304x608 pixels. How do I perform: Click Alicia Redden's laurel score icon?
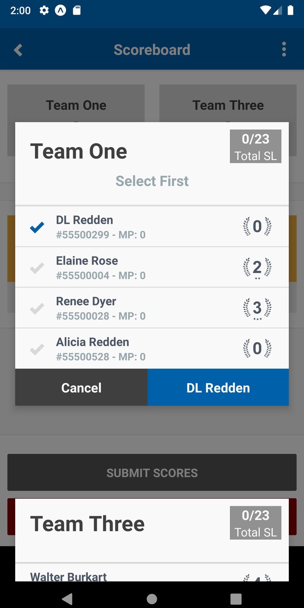click(x=257, y=348)
